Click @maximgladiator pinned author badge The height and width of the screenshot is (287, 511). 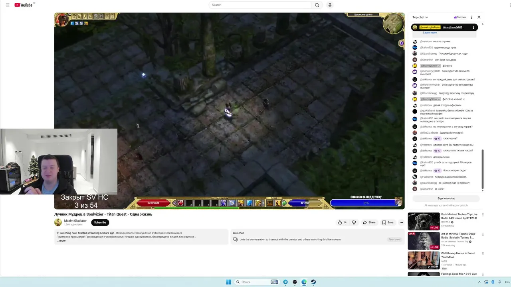[430, 28]
